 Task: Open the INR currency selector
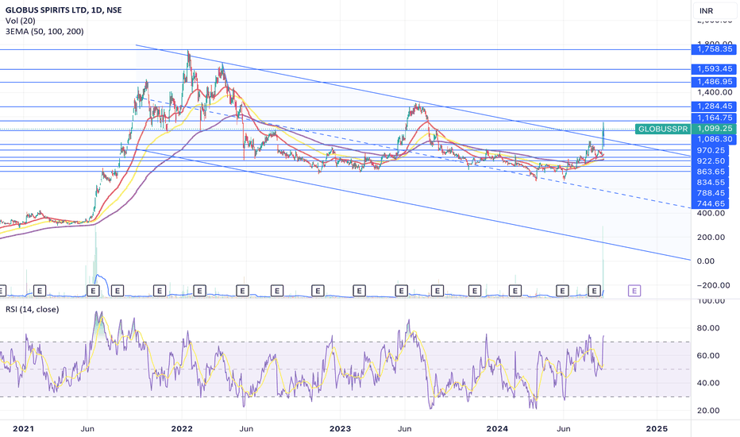[715, 10]
